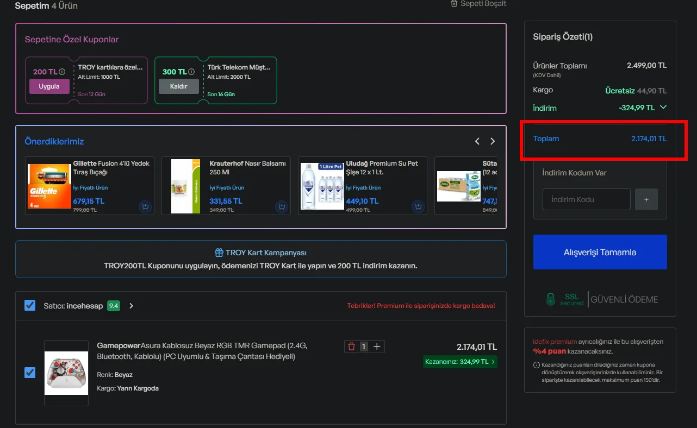Click the Son 16 Gün coupon expiry

pyautogui.click(x=221, y=95)
